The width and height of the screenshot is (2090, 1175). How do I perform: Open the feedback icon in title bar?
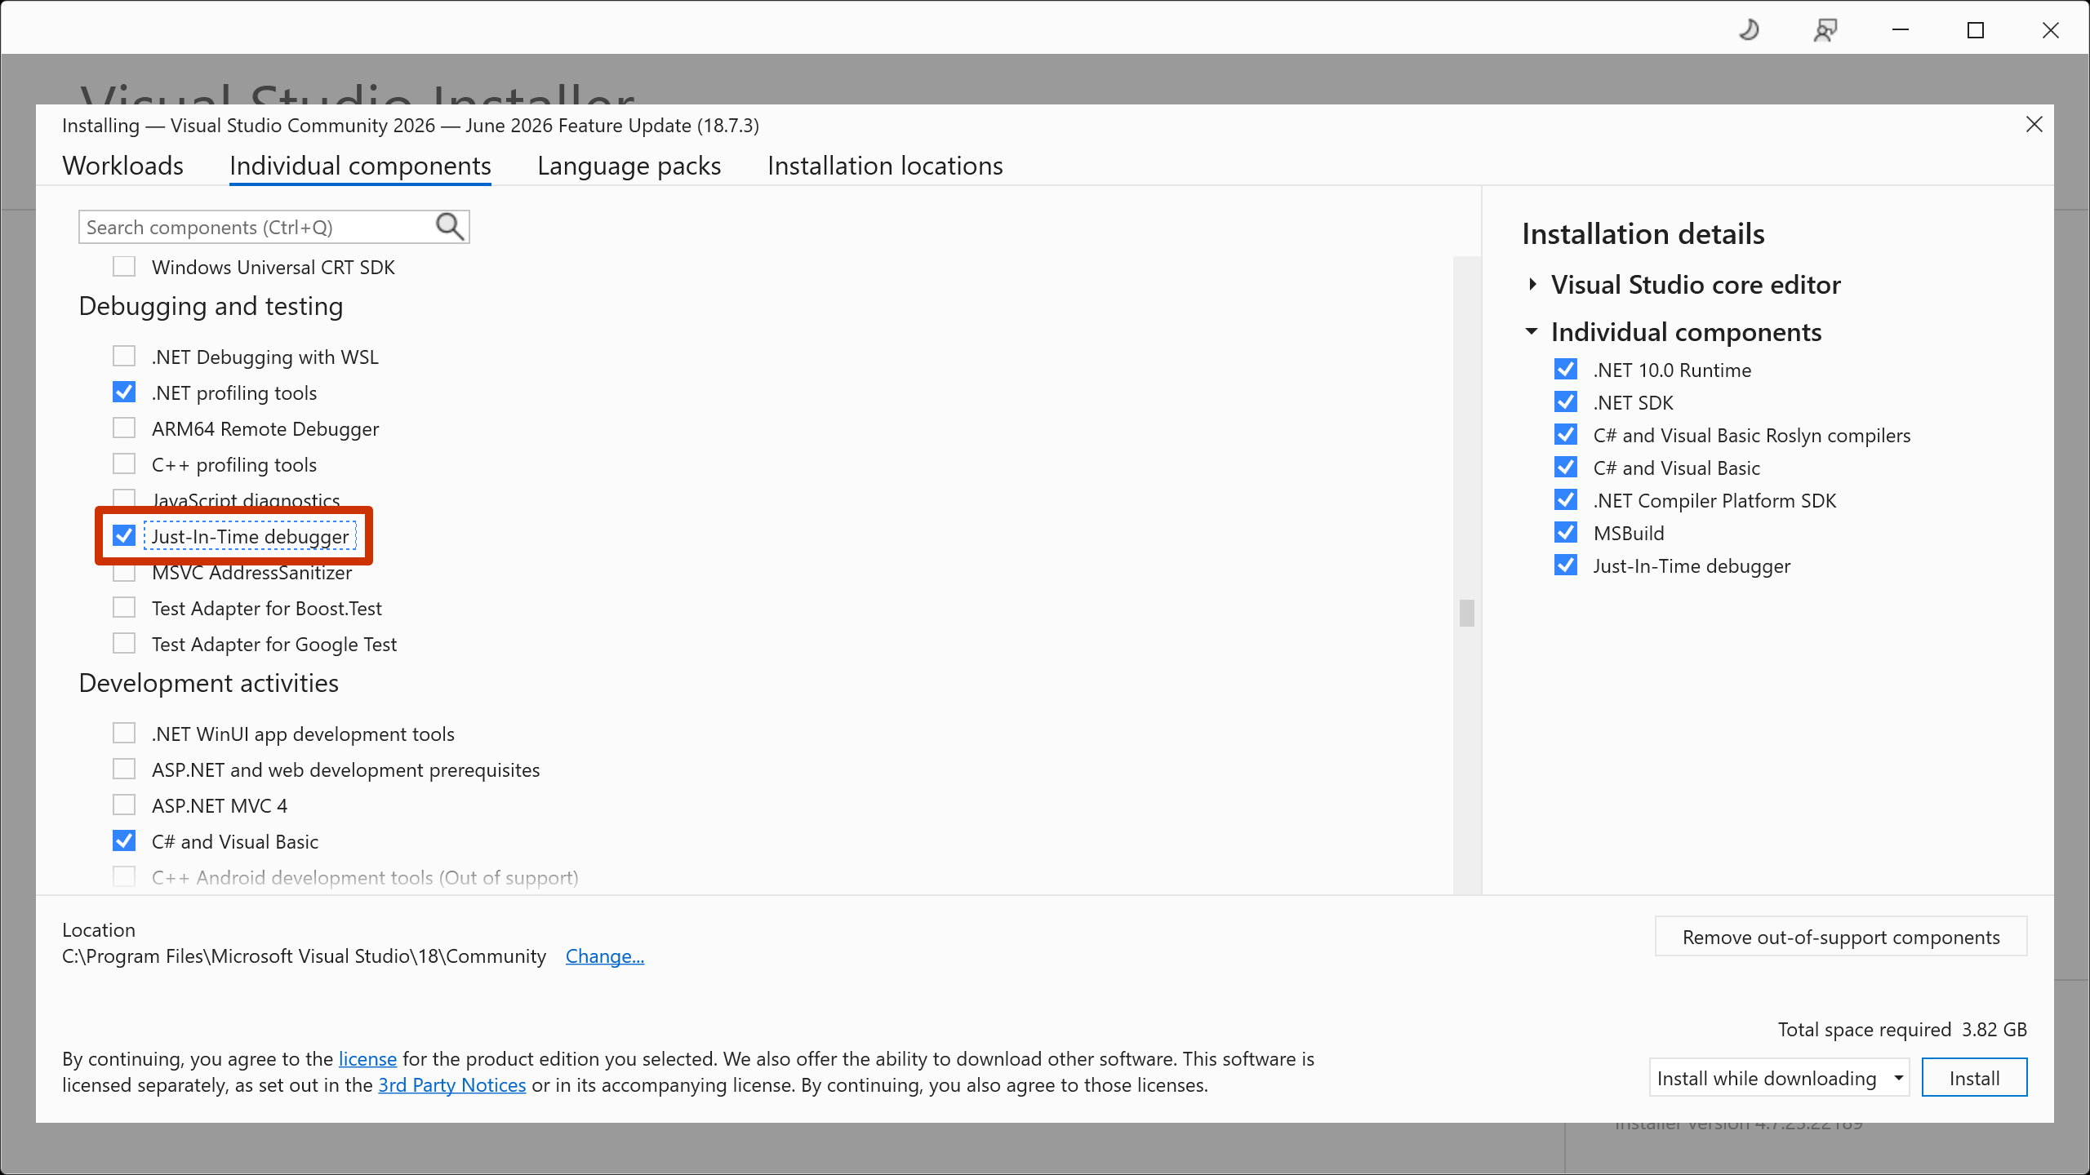click(1825, 30)
